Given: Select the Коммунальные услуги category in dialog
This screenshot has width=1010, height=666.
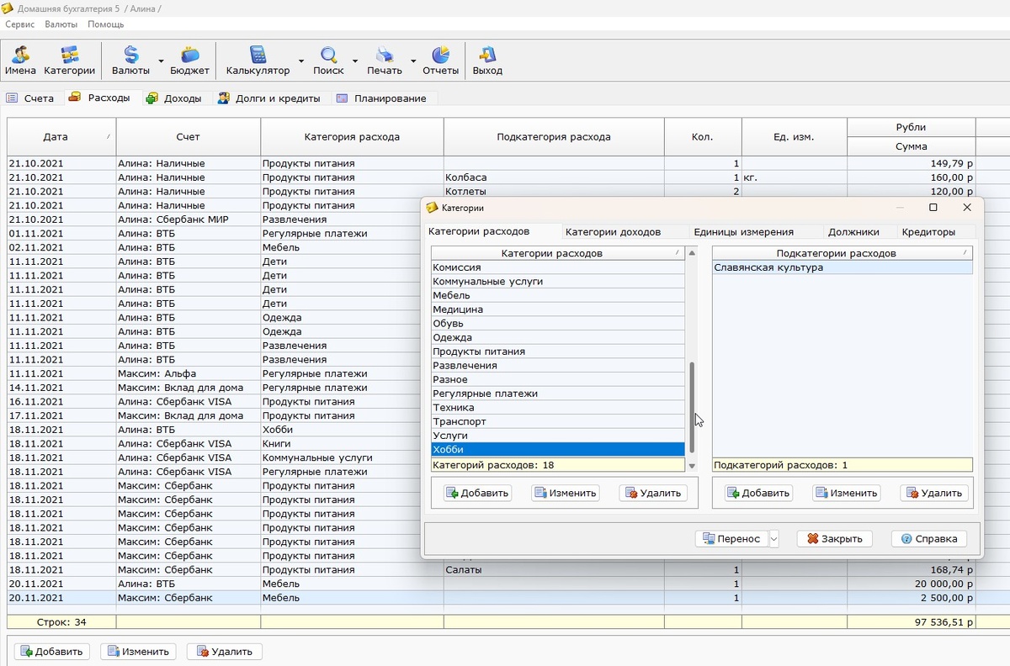Looking at the screenshot, I should (557, 282).
